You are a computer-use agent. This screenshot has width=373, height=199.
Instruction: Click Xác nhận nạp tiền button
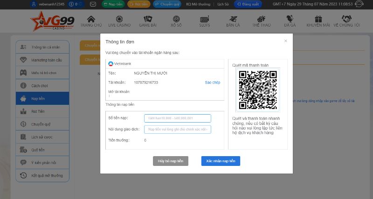coord(221,161)
